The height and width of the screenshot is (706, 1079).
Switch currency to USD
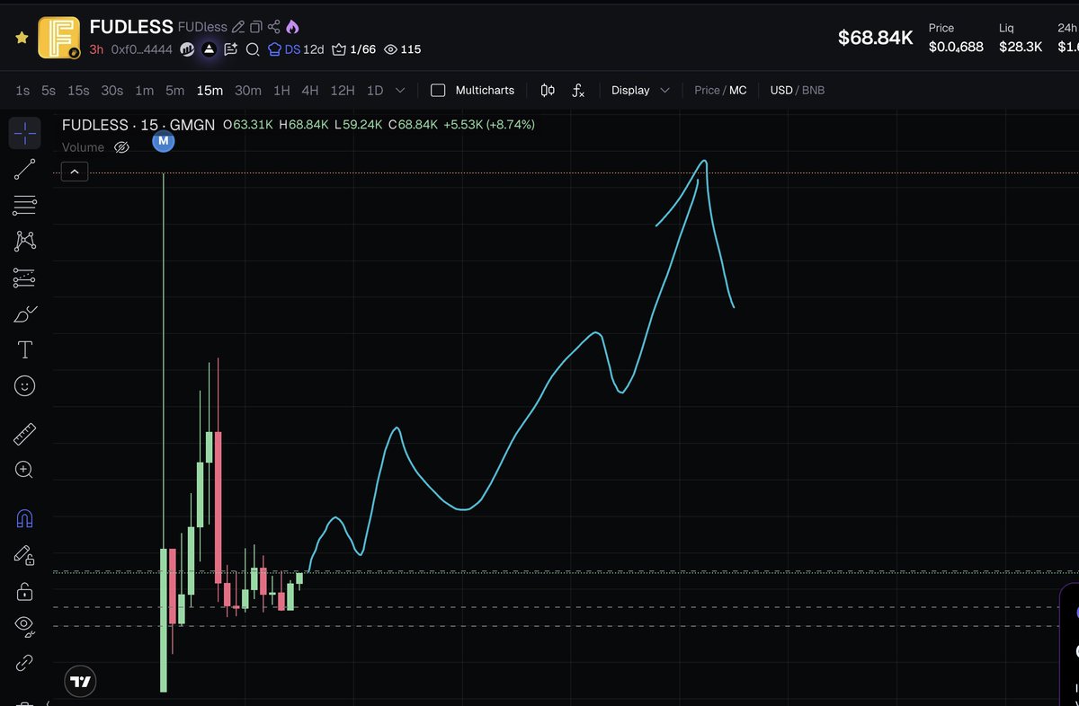pos(781,90)
